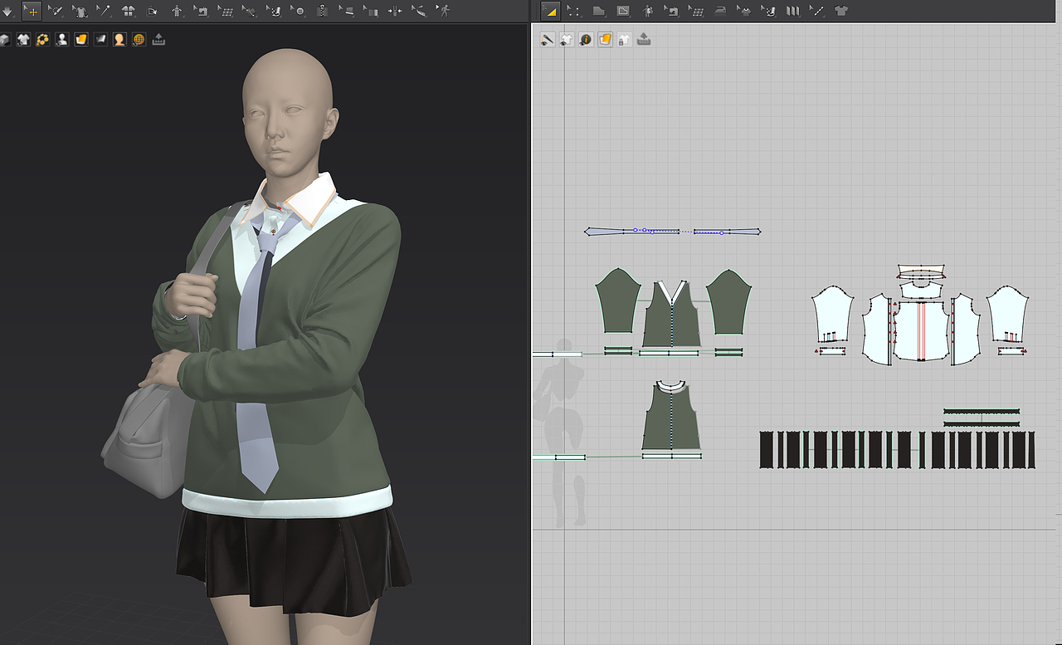
Task: Select the Iron tool in 2D toolbar
Action: (x=720, y=11)
